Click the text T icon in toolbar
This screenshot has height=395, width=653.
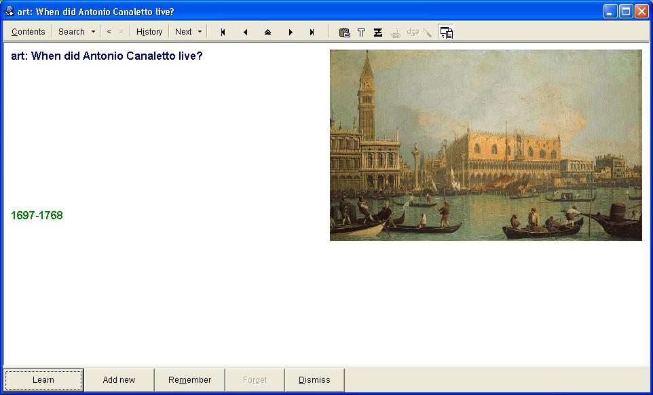[x=361, y=32]
